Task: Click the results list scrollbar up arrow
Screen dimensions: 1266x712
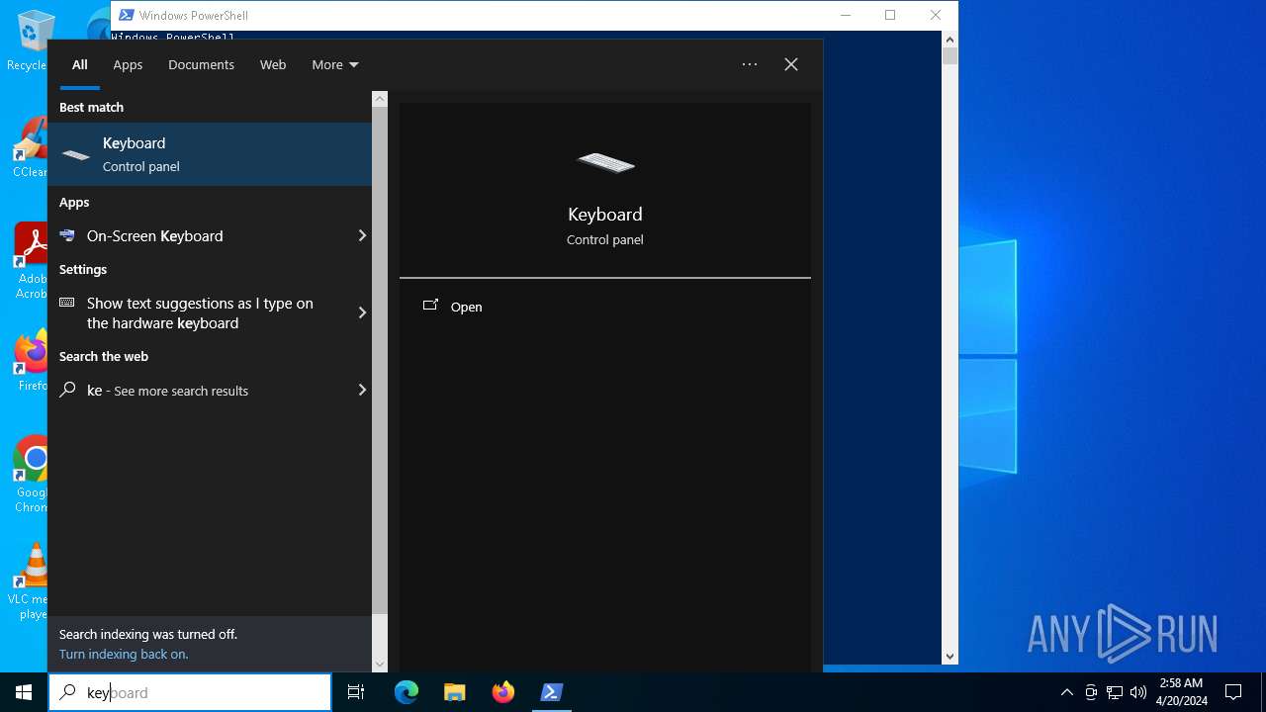Action: click(380, 99)
